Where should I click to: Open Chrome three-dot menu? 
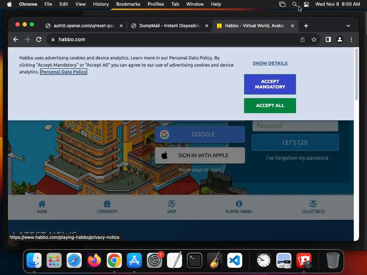pos(351,39)
